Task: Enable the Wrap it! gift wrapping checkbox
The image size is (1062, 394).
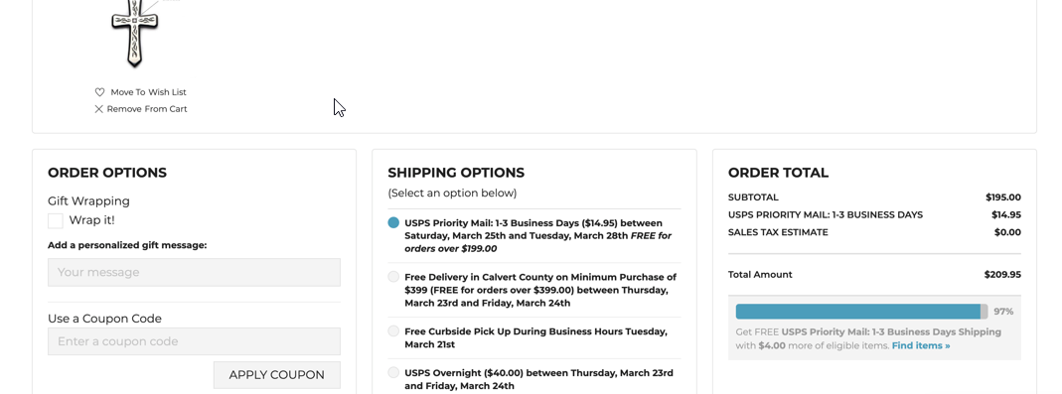Action: click(x=56, y=220)
